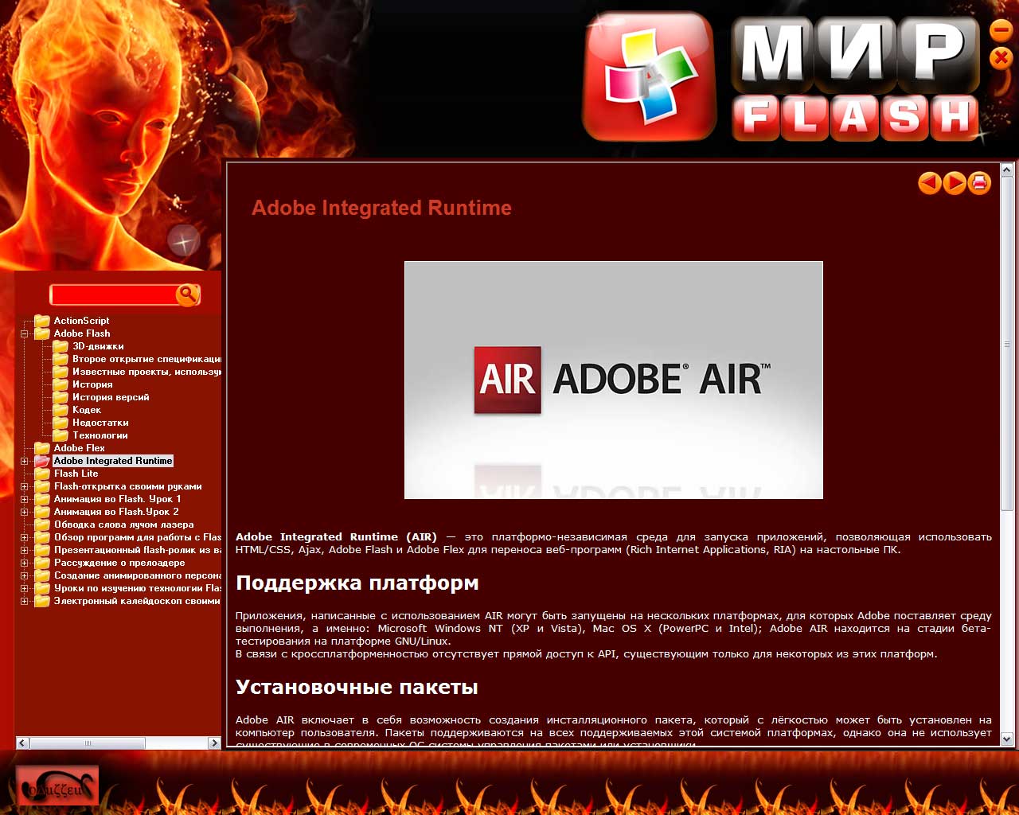Image resolution: width=1019 pixels, height=815 pixels.
Task: Open Известные проекты topic
Action: point(146,372)
